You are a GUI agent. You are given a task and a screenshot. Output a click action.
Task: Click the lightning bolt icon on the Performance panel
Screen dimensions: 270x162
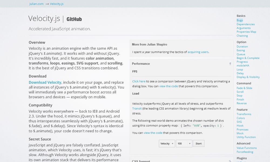230,63
